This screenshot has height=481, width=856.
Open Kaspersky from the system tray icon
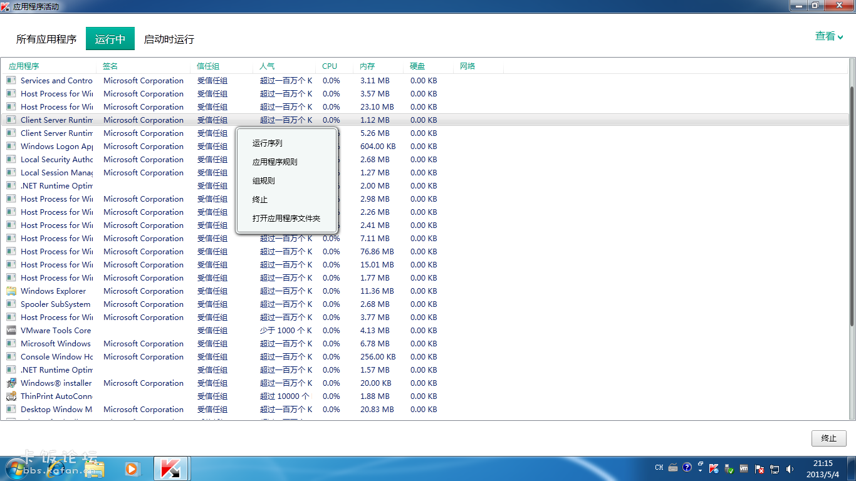point(714,468)
